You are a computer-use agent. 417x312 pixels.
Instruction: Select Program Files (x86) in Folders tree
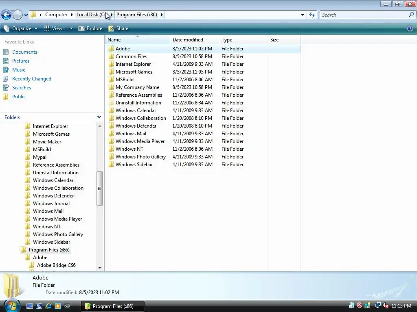click(x=49, y=250)
